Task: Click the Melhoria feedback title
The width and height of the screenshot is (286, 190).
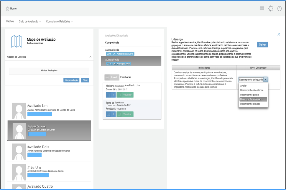Action: 110,86
